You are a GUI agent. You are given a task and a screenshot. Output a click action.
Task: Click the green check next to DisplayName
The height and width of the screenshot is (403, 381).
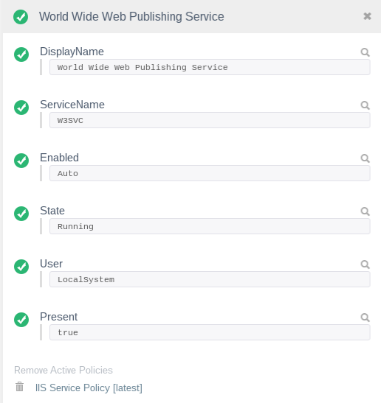click(21, 55)
